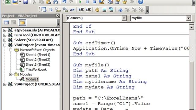The height and width of the screenshot is (110, 196).
Task: Expand the Solver (SOLVER.XLAM) node
Action: [x=5, y=40]
